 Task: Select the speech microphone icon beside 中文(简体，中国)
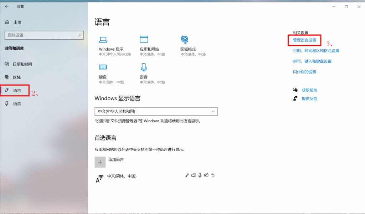point(200,175)
